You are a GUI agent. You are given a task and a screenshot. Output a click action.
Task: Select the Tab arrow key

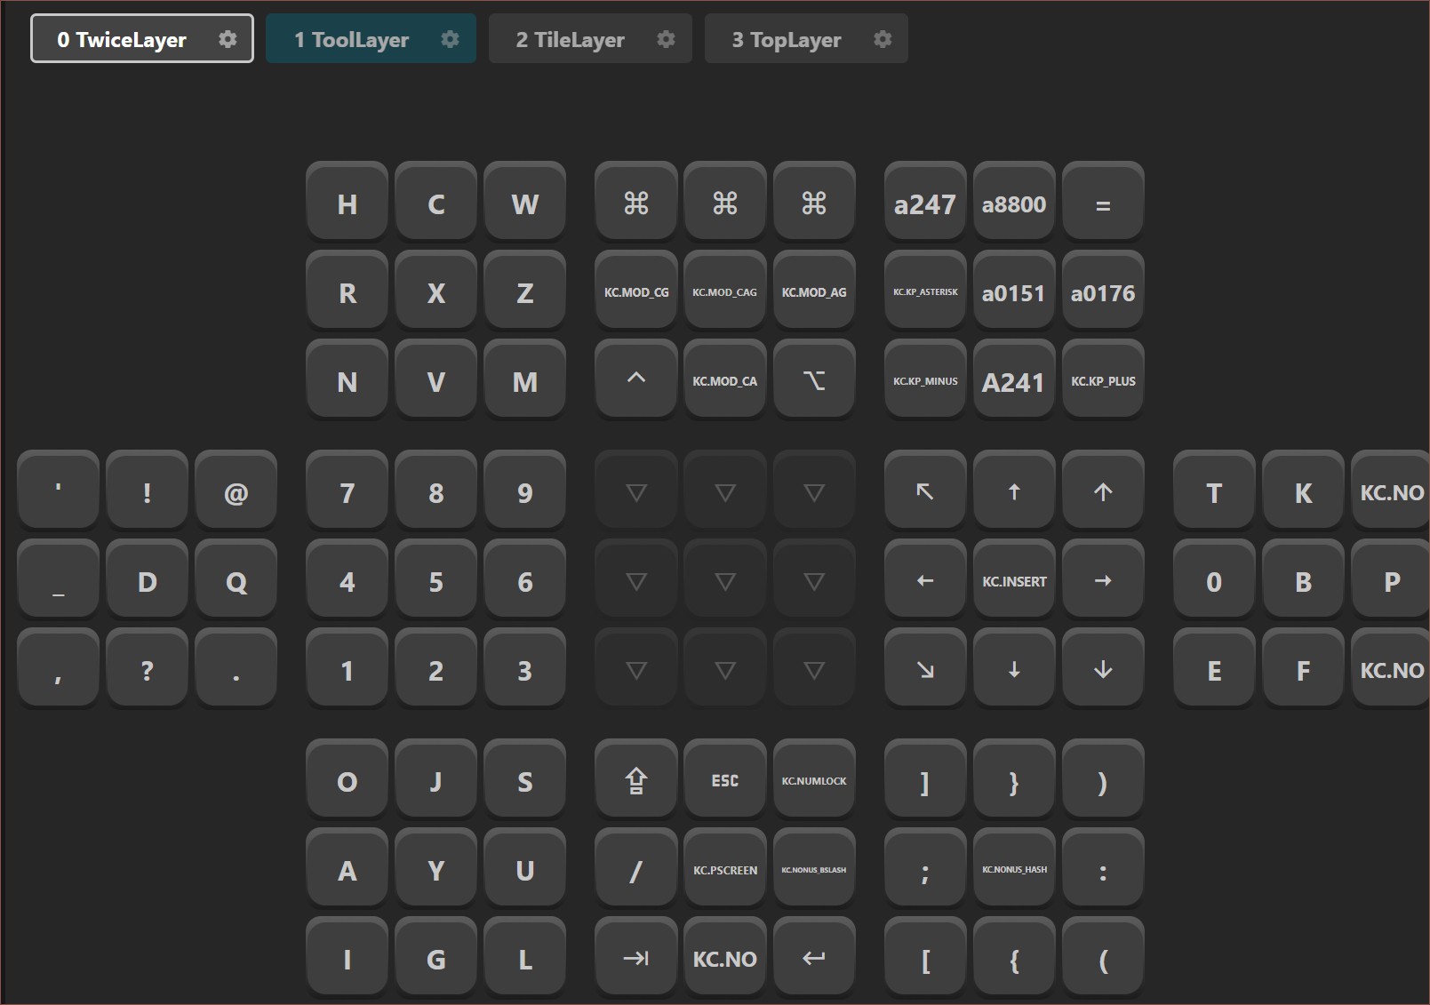click(x=635, y=958)
